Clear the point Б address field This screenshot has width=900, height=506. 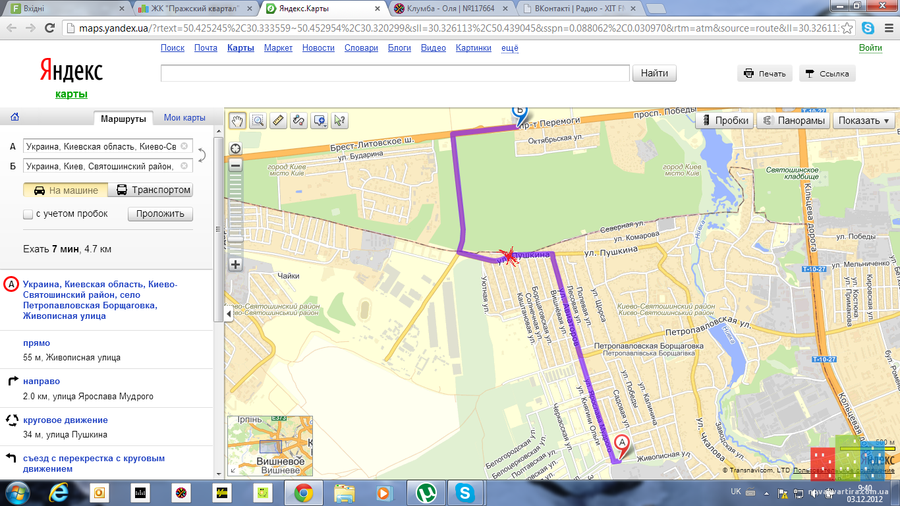click(x=184, y=166)
